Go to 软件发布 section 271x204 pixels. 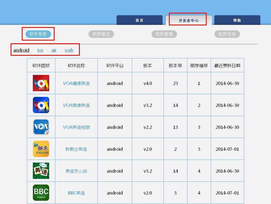227,34
